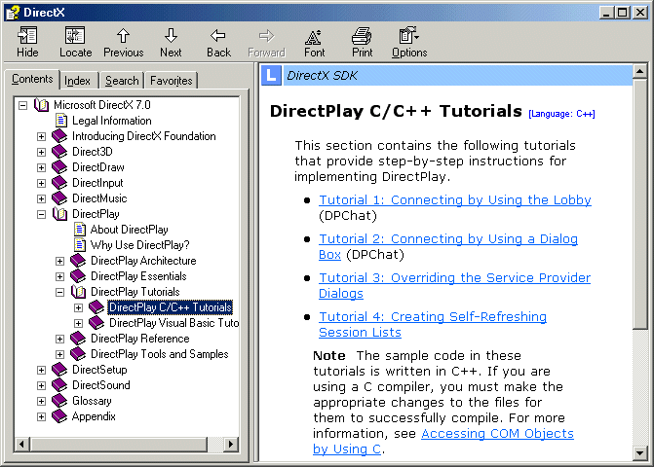Open the Favorites tab
The image size is (654, 467).
(x=172, y=81)
